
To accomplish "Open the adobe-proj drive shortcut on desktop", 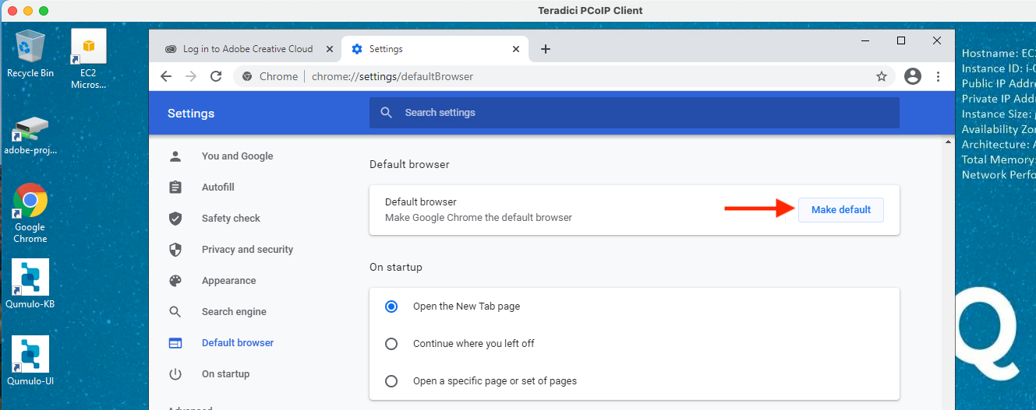I will pos(30,135).
